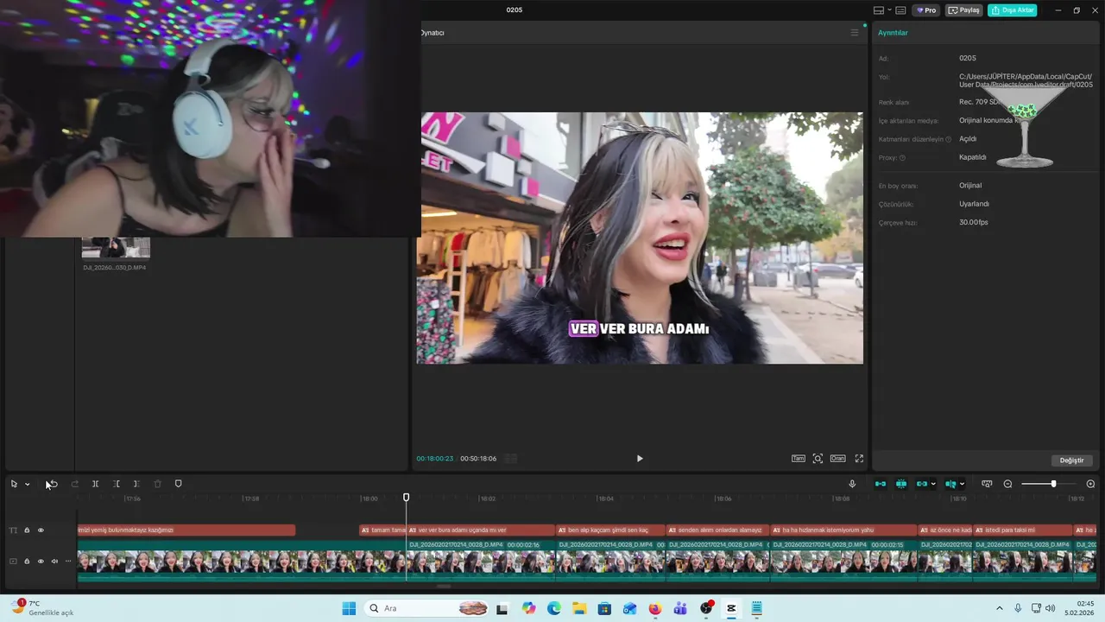Start voiceover recording with microphone icon

(x=852, y=484)
